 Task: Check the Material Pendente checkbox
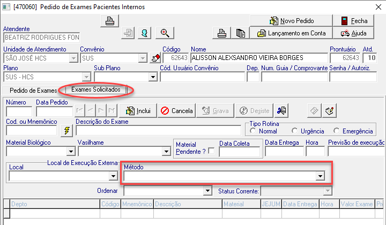211,151
